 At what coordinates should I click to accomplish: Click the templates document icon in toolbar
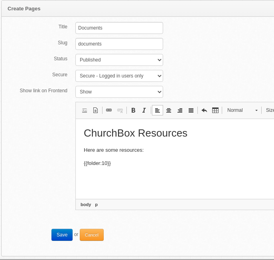click(95, 110)
